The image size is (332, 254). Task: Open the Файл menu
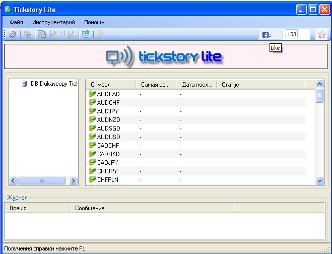click(x=16, y=22)
